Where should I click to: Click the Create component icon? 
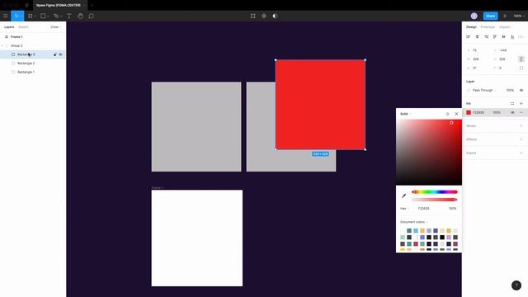[x=264, y=16]
